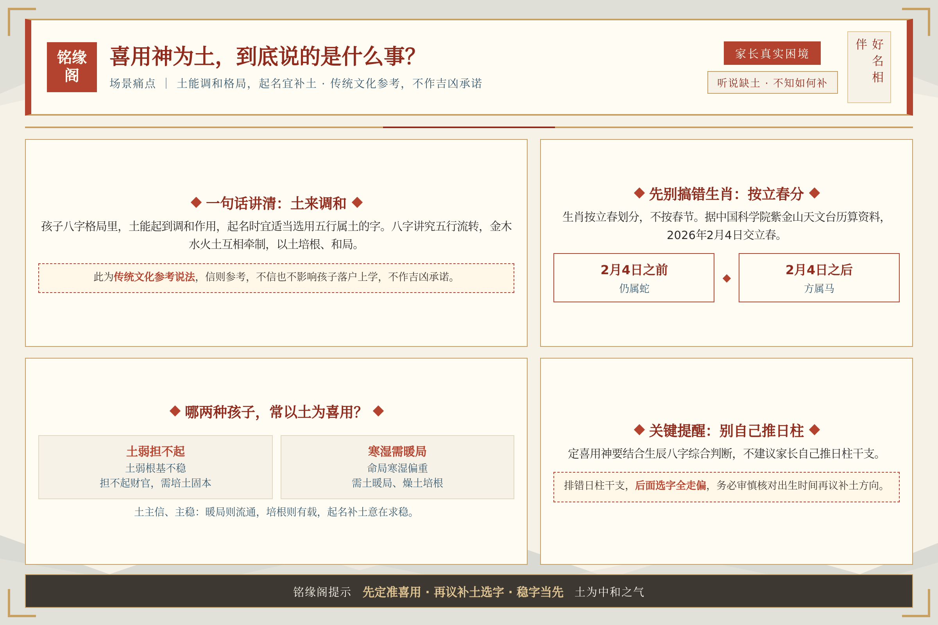
Task: Click the 听说缺土·不知如何补 outlined tag
Action: (x=773, y=82)
